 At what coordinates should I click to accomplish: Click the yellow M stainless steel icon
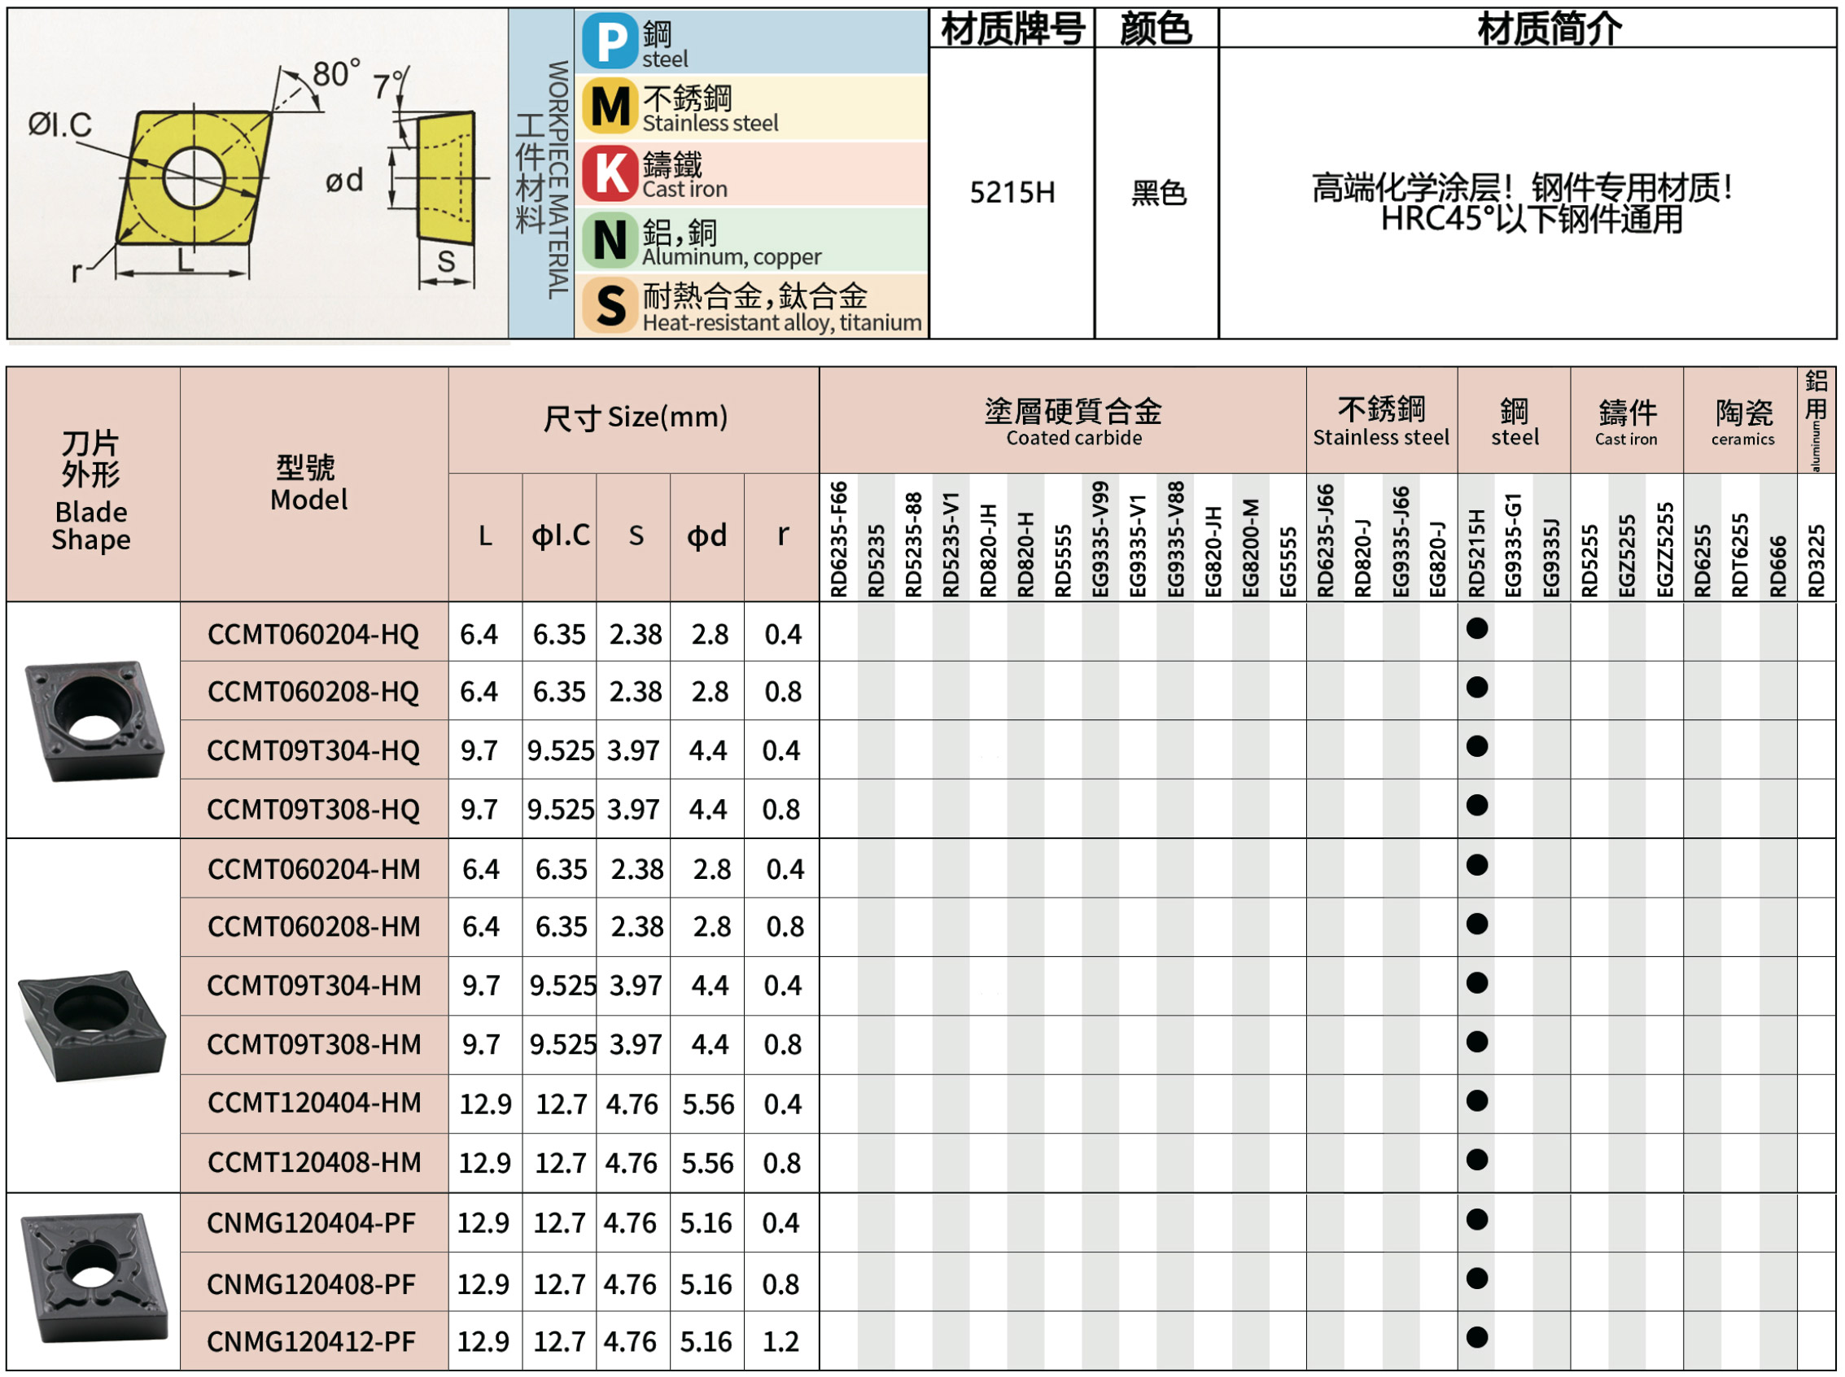(x=610, y=107)
